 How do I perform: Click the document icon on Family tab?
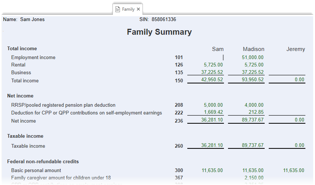pyautogui.click(x=118, y=9)
